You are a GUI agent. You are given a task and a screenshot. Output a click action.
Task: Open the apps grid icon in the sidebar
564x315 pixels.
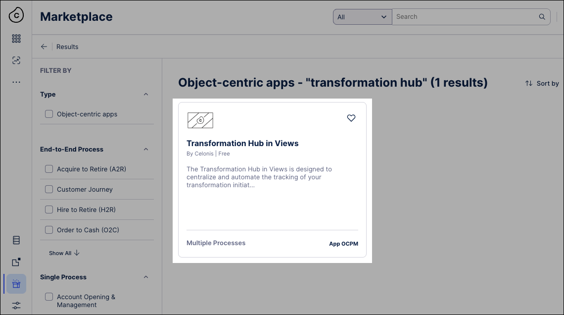click(16, 39)
